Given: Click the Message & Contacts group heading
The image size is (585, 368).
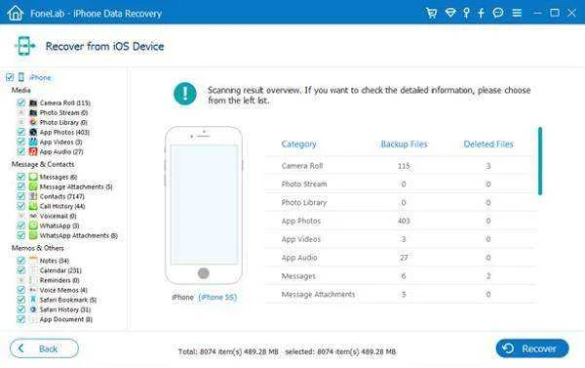Looking at the screenshot, I should coord(43,164).
